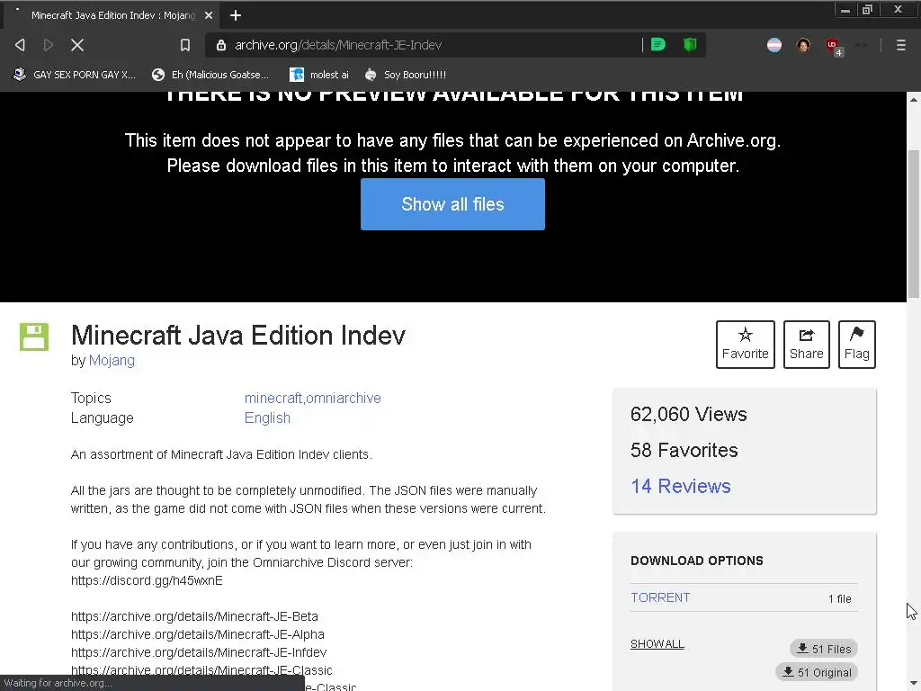921x691 pixels.
Task: Click the Minecraft-JE-Alpha archive URL text
Action: click(197, 634)
